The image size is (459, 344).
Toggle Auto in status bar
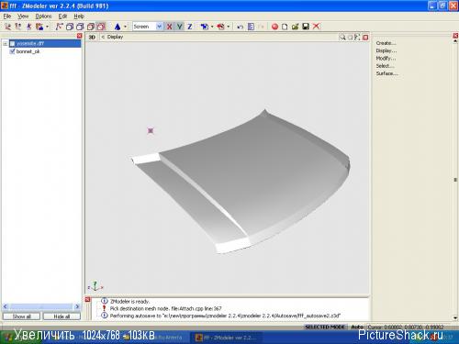[x=357, y=327]
